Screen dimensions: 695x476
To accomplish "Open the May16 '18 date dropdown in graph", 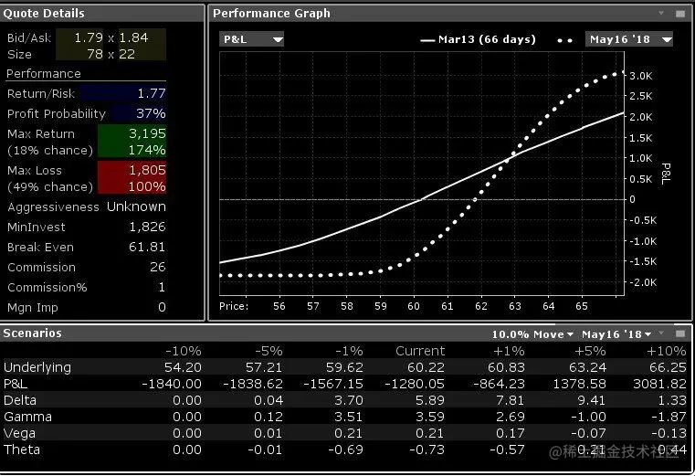I will click(629, 39).
